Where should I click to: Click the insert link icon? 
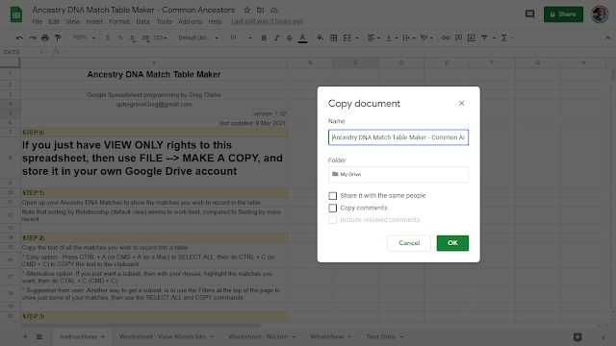446,38
